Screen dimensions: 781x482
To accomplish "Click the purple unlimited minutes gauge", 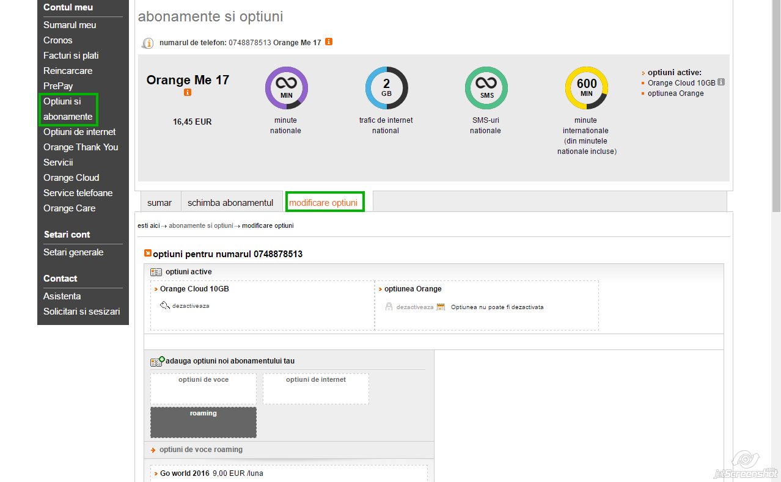I will point(286,88).
